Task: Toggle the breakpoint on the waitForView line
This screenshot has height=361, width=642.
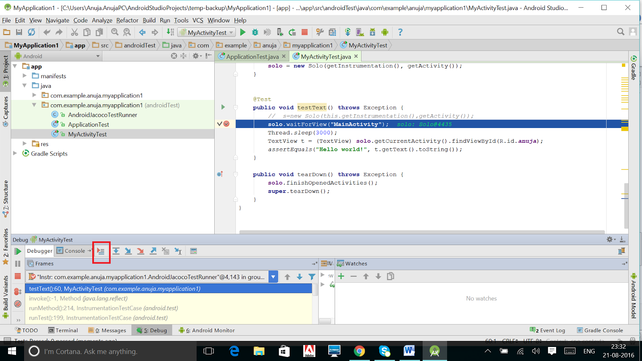Action: tap(227, 124)
